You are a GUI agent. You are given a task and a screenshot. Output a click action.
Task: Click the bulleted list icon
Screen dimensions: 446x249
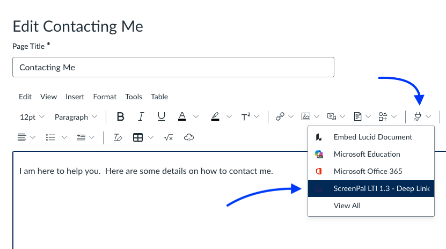50,137
